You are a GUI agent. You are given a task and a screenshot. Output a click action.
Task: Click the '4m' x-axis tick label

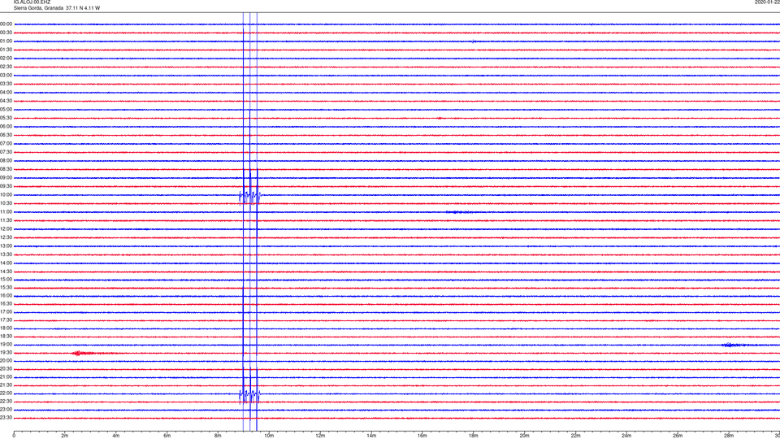[x=116, y=436]
